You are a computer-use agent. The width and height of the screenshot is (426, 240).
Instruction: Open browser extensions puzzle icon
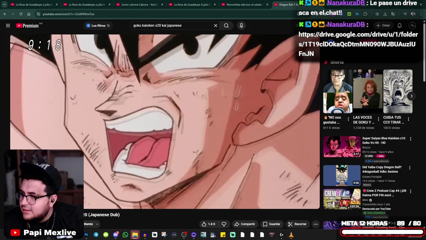365,14
